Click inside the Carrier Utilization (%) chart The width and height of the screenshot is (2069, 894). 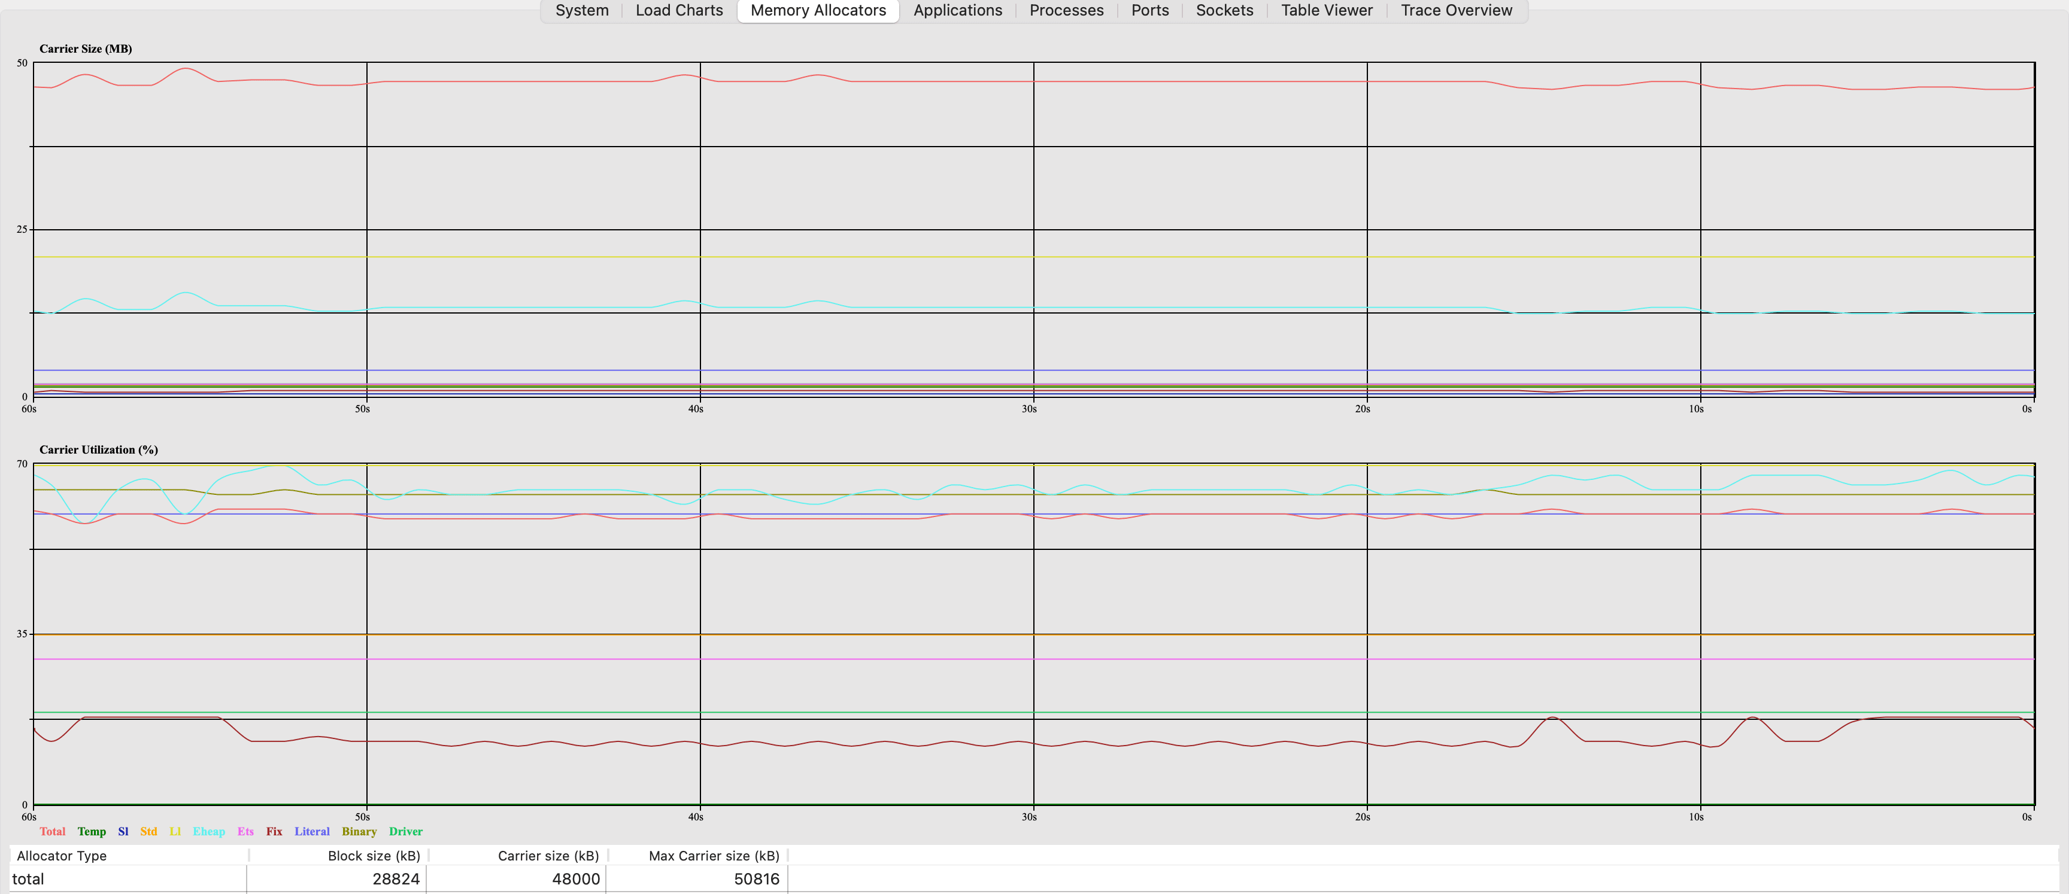click(1028, 634)
